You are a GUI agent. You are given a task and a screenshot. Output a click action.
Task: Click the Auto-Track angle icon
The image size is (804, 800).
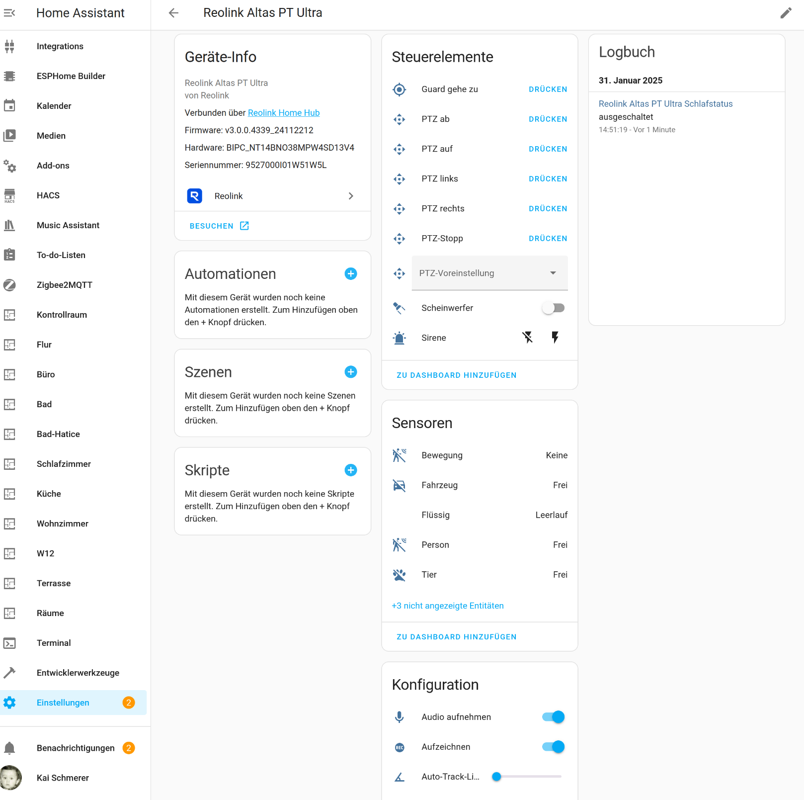(400, 777)
